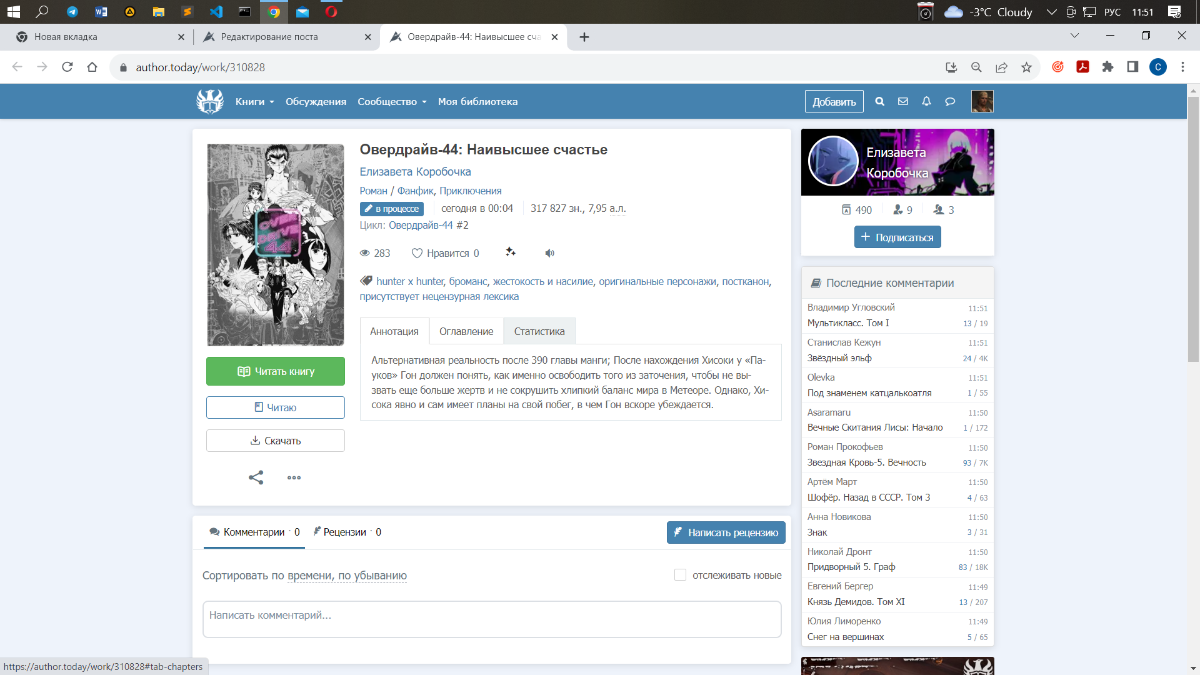Click the sparkle reward icon next to likes
This screenshot has height=675, width=1200.
[511, 252]
